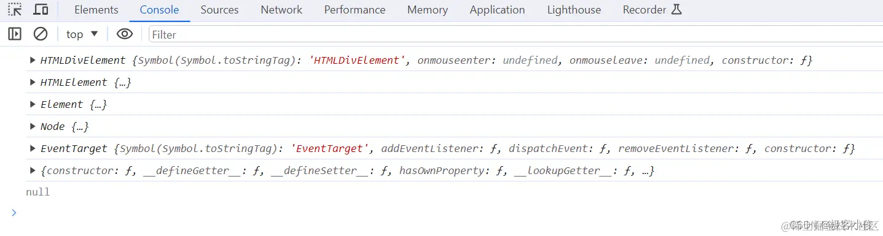Activate the inspect element picker icon

(15, 10)
